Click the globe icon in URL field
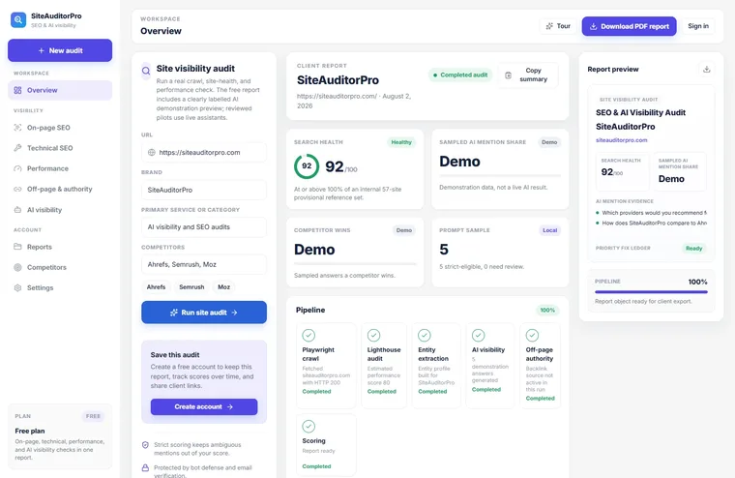The image size is (735, 478). (152, 153)
